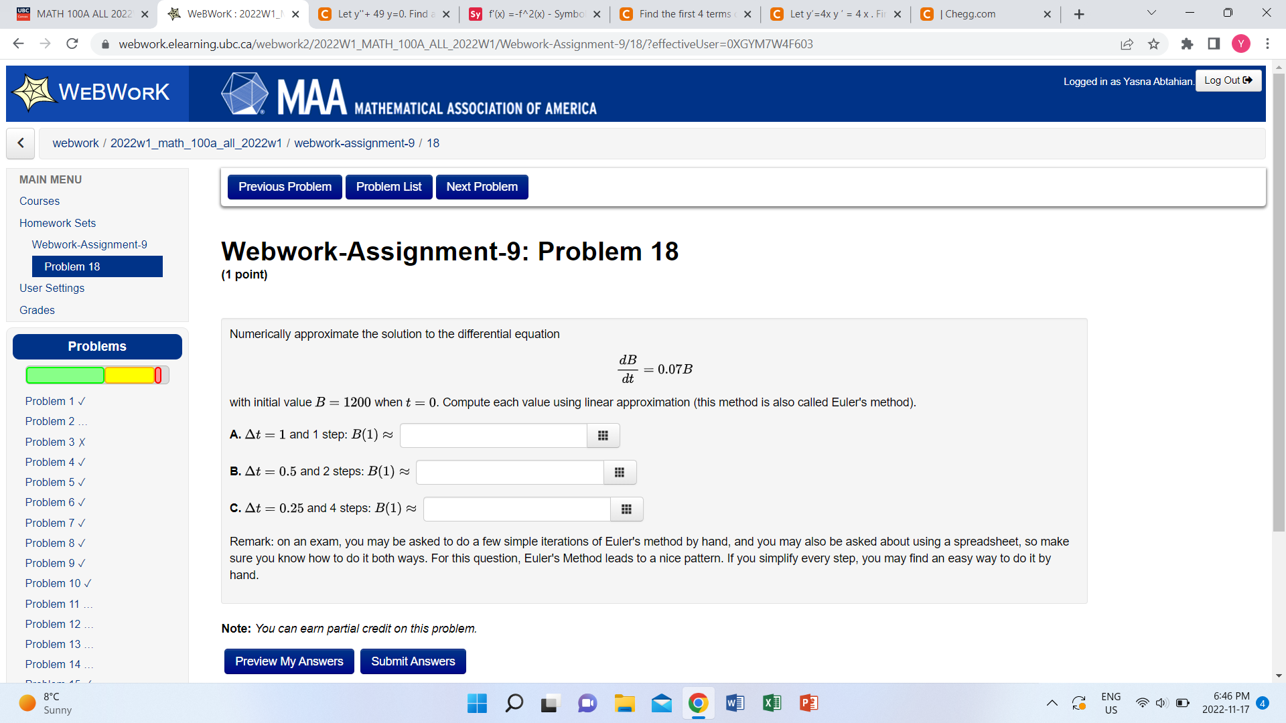
Task: Open the browser extensions puzzle icon
Action: [1188, 44]
